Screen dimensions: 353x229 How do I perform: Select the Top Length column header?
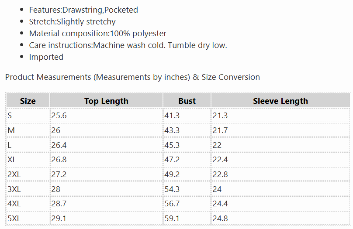click(x=106, y=101)
